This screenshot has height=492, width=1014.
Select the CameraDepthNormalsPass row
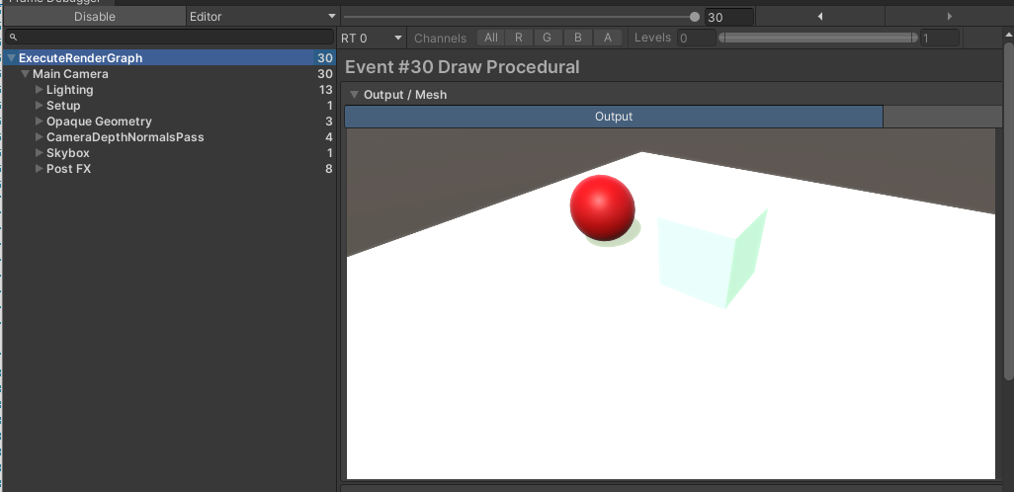tap(169, 137)
